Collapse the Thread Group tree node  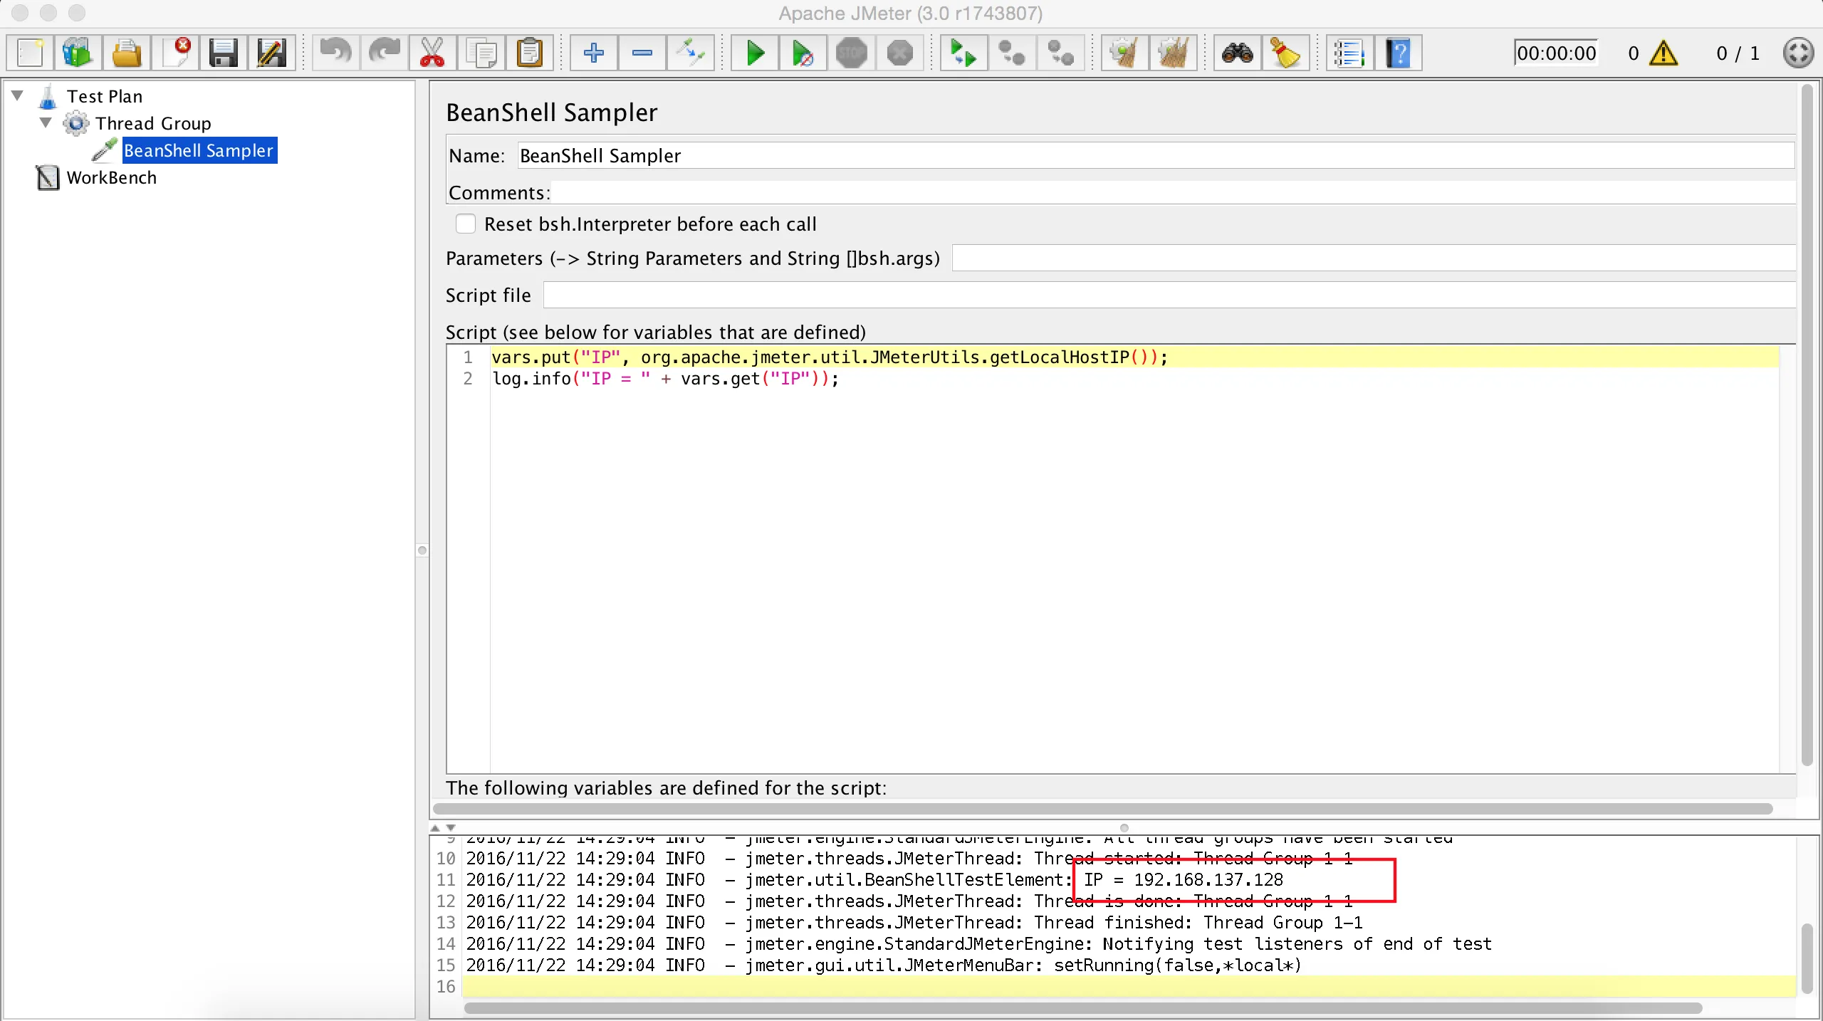point(46,122)
